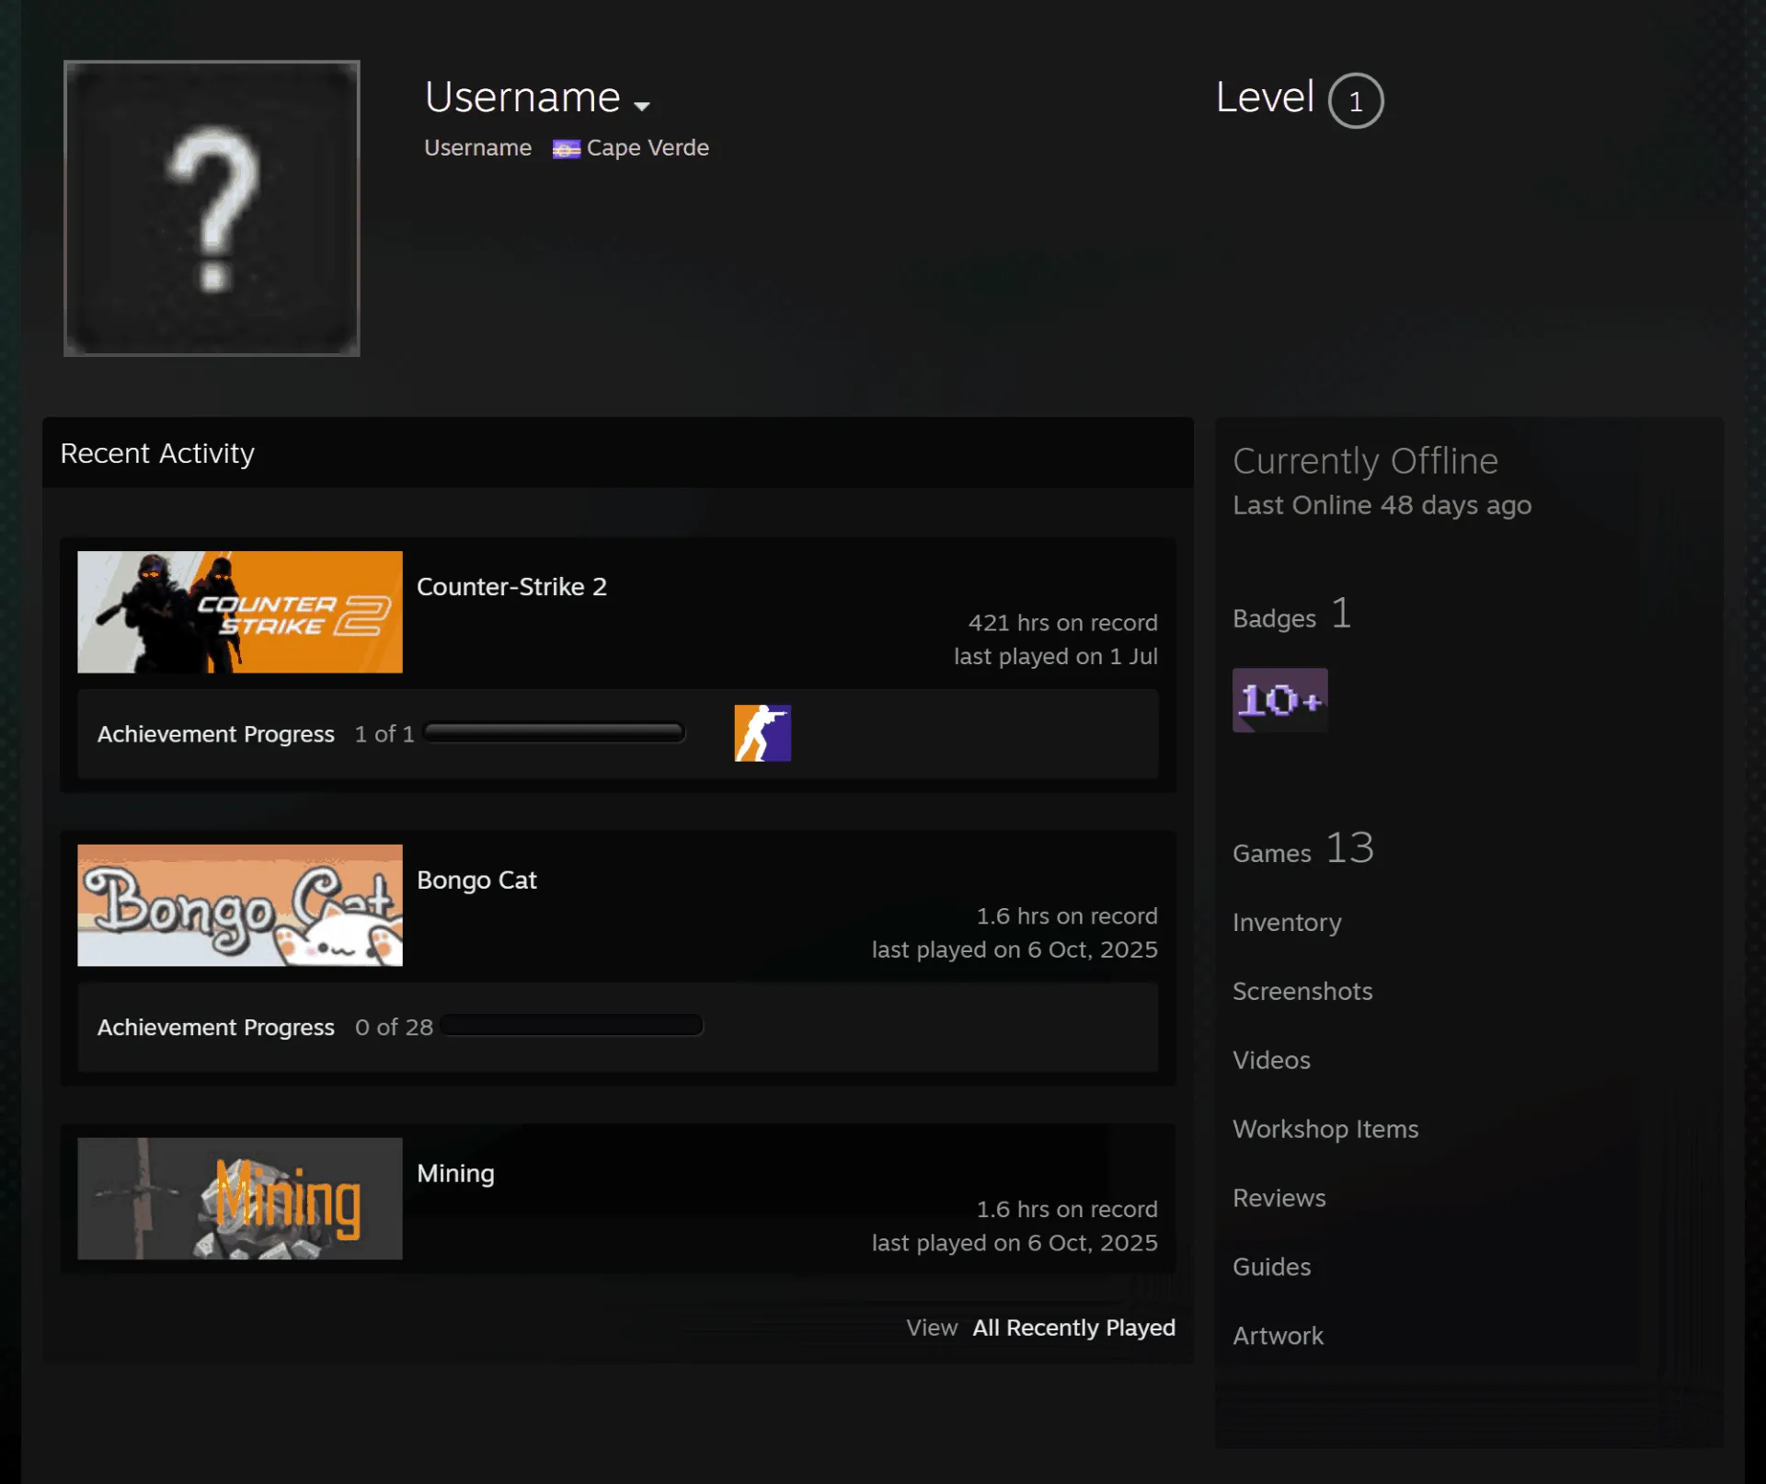This screenshot has height=1484, width=1766.
Task: Open the 10+ games badge icon
Action: [1279, 700]
